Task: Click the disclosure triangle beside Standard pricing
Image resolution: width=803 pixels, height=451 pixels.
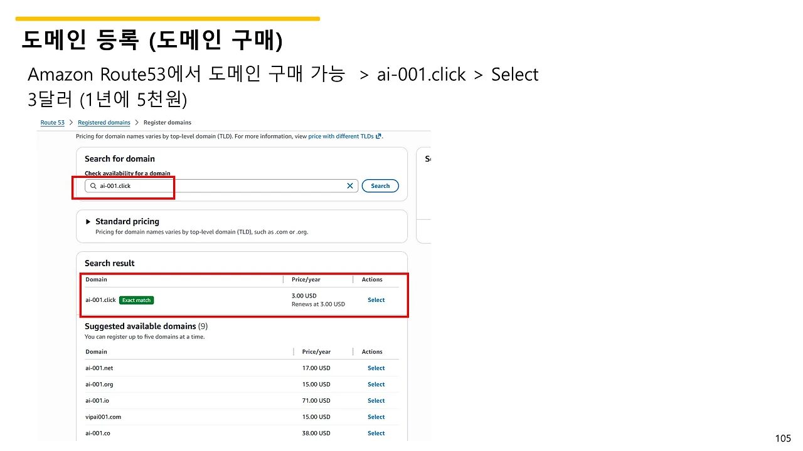Action: tap(88, 221)
